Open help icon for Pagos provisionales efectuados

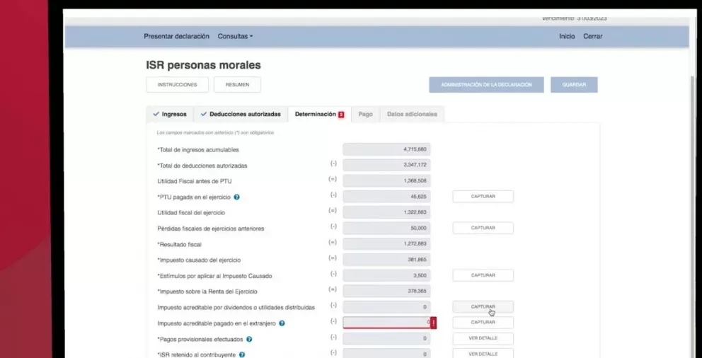(249, 339)
